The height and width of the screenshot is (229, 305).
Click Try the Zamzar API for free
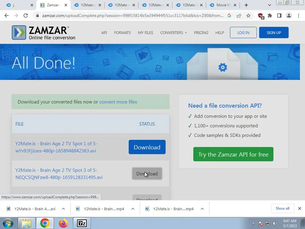click(x=233, y=154)
